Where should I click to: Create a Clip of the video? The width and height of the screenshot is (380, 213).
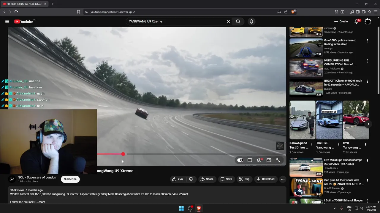click(244, 179)
